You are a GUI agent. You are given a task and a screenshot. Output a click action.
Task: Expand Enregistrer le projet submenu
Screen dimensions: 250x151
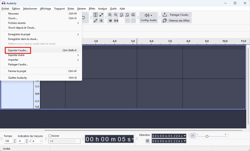pos(41,34)
